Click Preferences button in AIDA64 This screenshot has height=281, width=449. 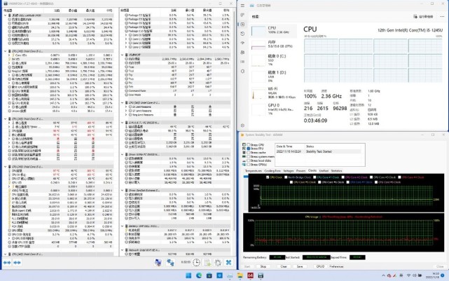336,266
